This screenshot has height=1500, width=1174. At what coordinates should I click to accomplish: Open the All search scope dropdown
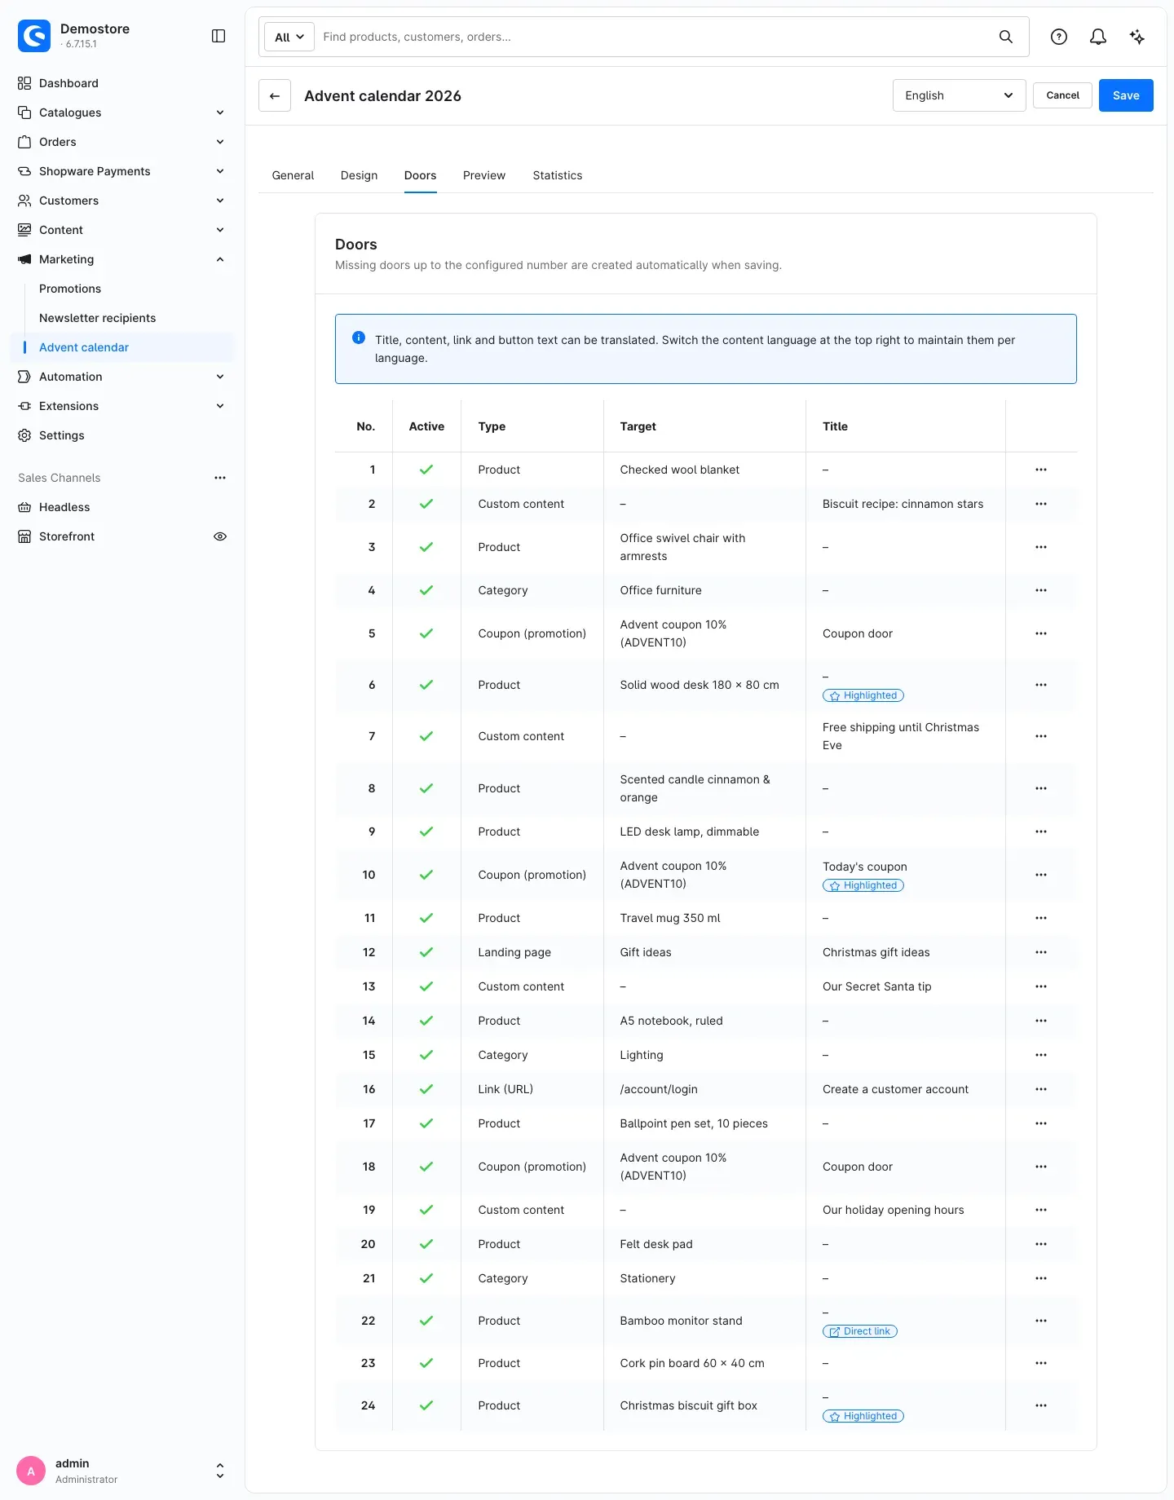coord(289,37)
